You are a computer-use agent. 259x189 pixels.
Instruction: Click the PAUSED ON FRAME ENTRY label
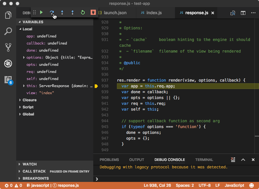pyautogui.click(x=70, y=171)
